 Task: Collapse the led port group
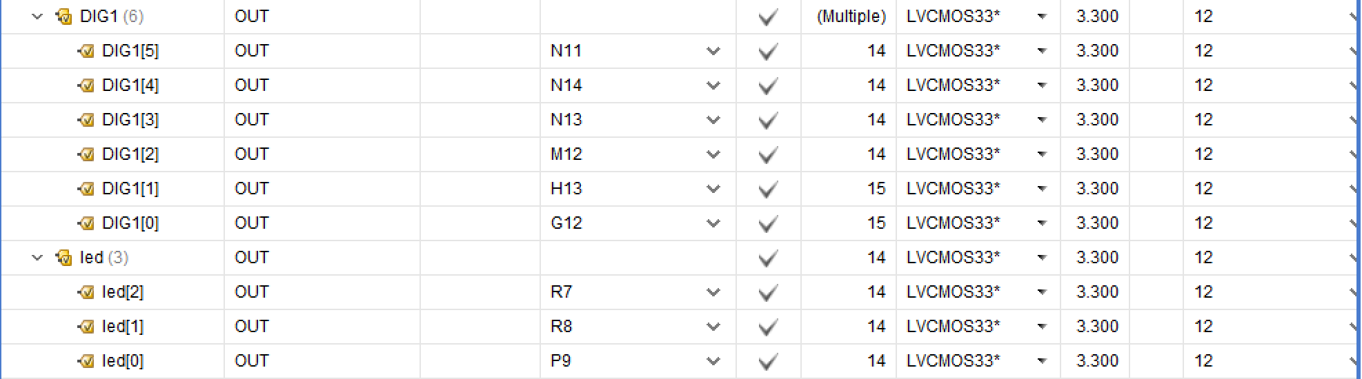37,258
